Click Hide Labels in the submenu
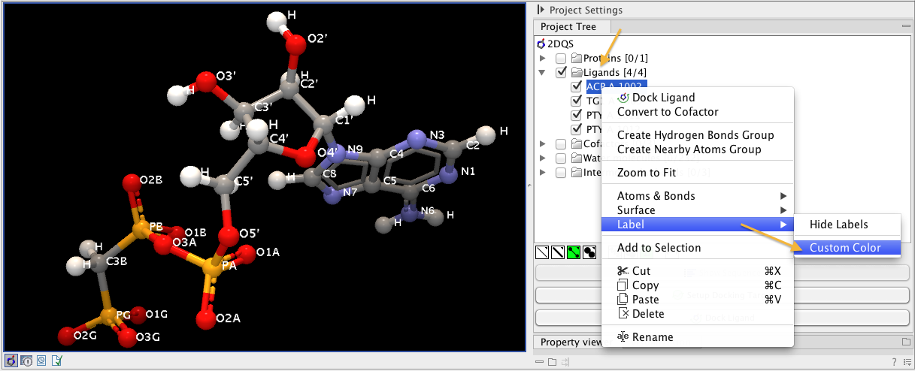The width and height of the screenshot is (915, 371). pyautogui.click(x=838, y=225)
